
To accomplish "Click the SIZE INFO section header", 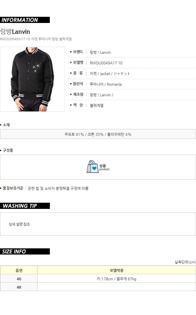I will coord(25,251).
